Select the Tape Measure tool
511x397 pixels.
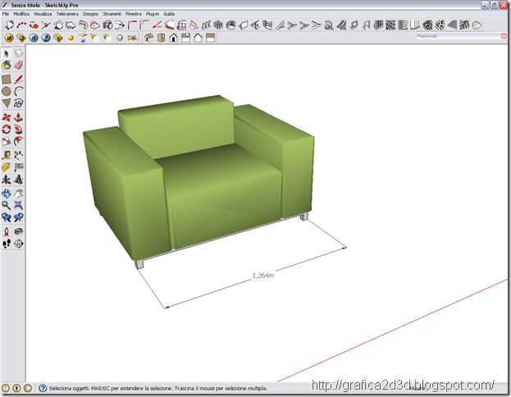point(7,155)
